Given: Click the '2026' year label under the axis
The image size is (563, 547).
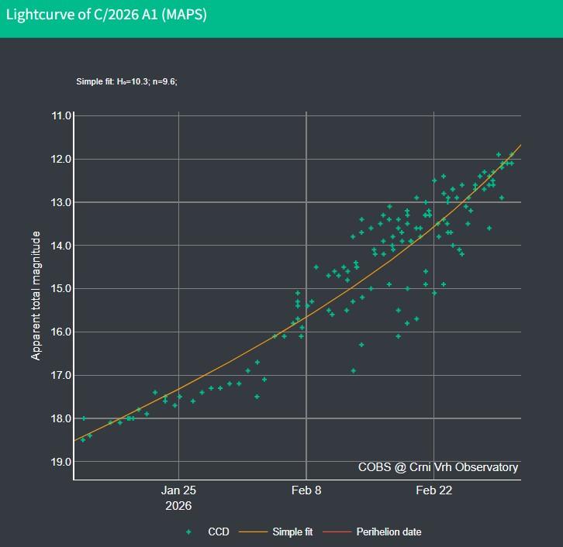Looking at the screenshot, I should click(178, 506).
